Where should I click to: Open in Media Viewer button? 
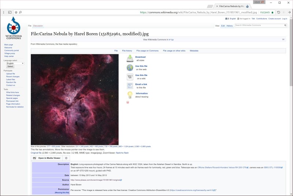47,158
